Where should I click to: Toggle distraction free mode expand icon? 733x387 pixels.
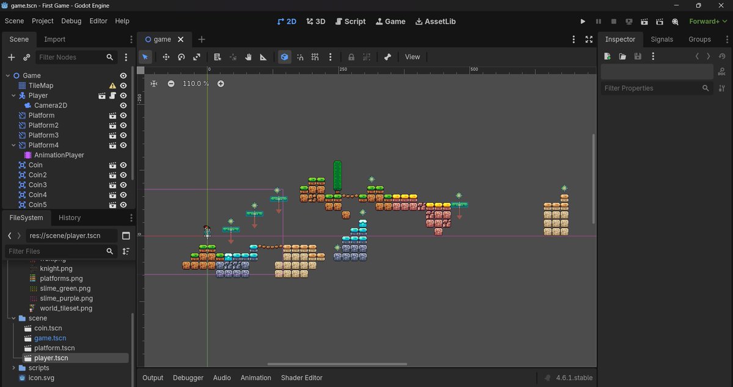pyautogui.click(x=589, y=39)
